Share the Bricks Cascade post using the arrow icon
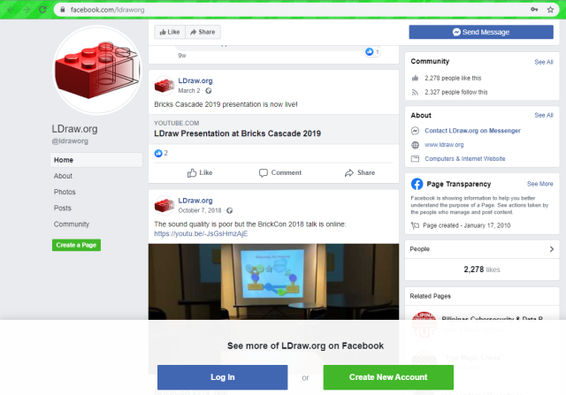Viewport: 566px width, 395px height. coord(349,173)
